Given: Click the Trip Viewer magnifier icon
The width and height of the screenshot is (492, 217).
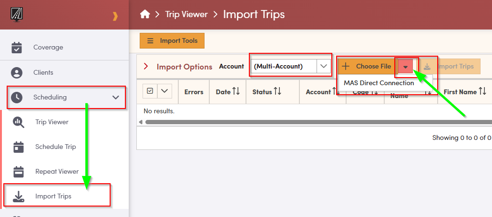Looking at the screenshot, I should (x=19, y=122).
